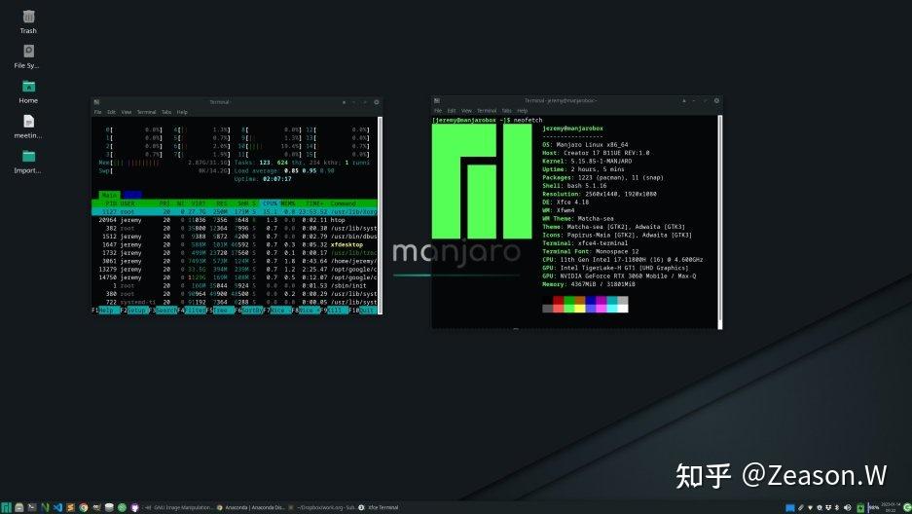Image resolution: width=912 pixels, height=514 pixels.
Task: Switch to Xfce Terminal taskbar window
Action: coord(378,507)
